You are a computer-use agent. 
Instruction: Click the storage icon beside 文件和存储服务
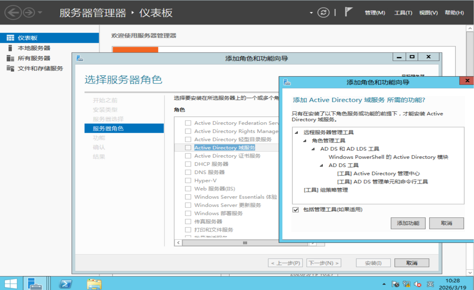coord(10,68)
